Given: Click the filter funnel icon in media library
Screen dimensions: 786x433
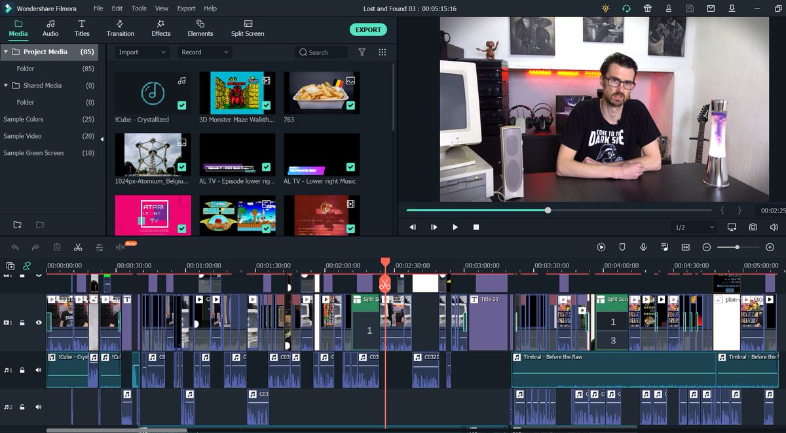Looking at the screenshot, I should (362, 52).
